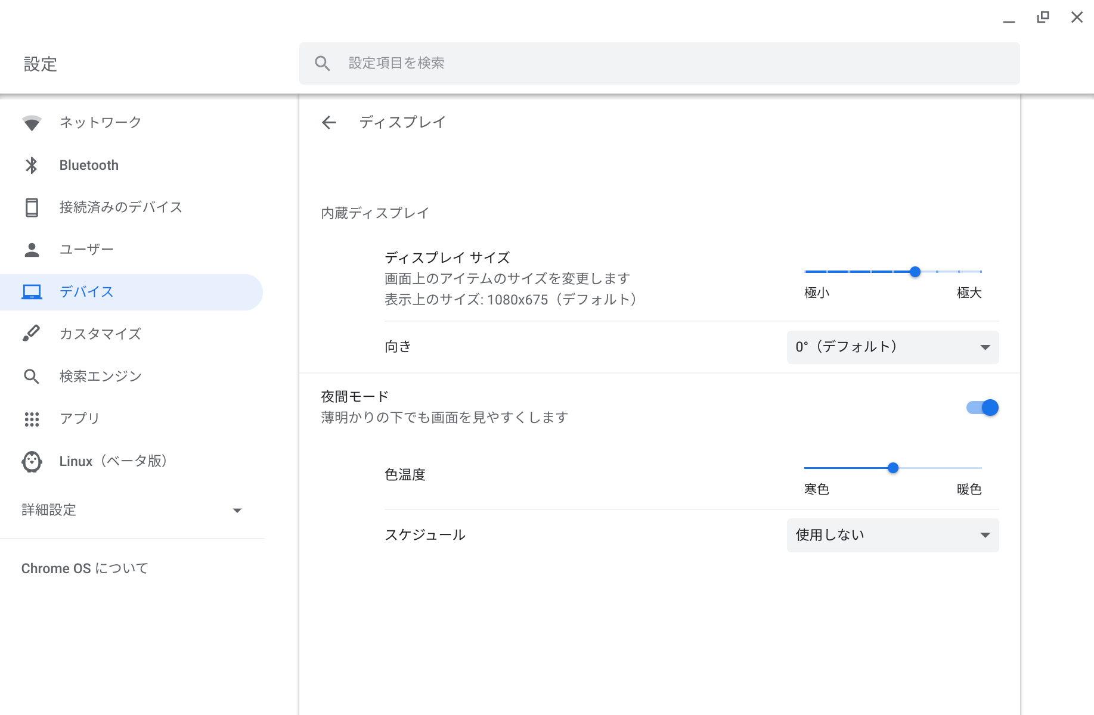The height and width of the screenshot is (715, 1094).
Task: Click the search engine magnifier icon in sidebar
Action: pyautogui.click(x=32, y=377)
